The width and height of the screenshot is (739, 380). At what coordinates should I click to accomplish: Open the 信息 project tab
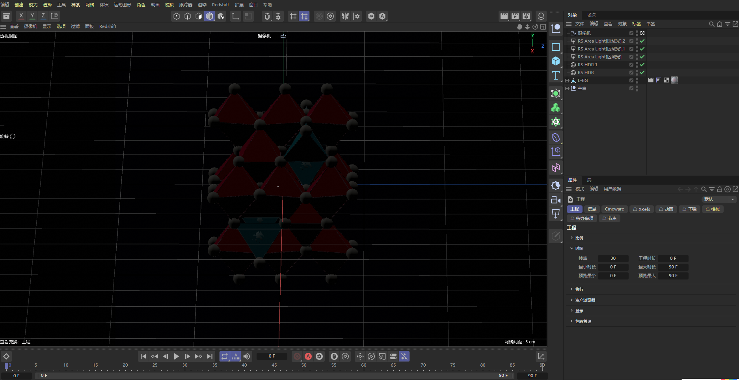592,209
